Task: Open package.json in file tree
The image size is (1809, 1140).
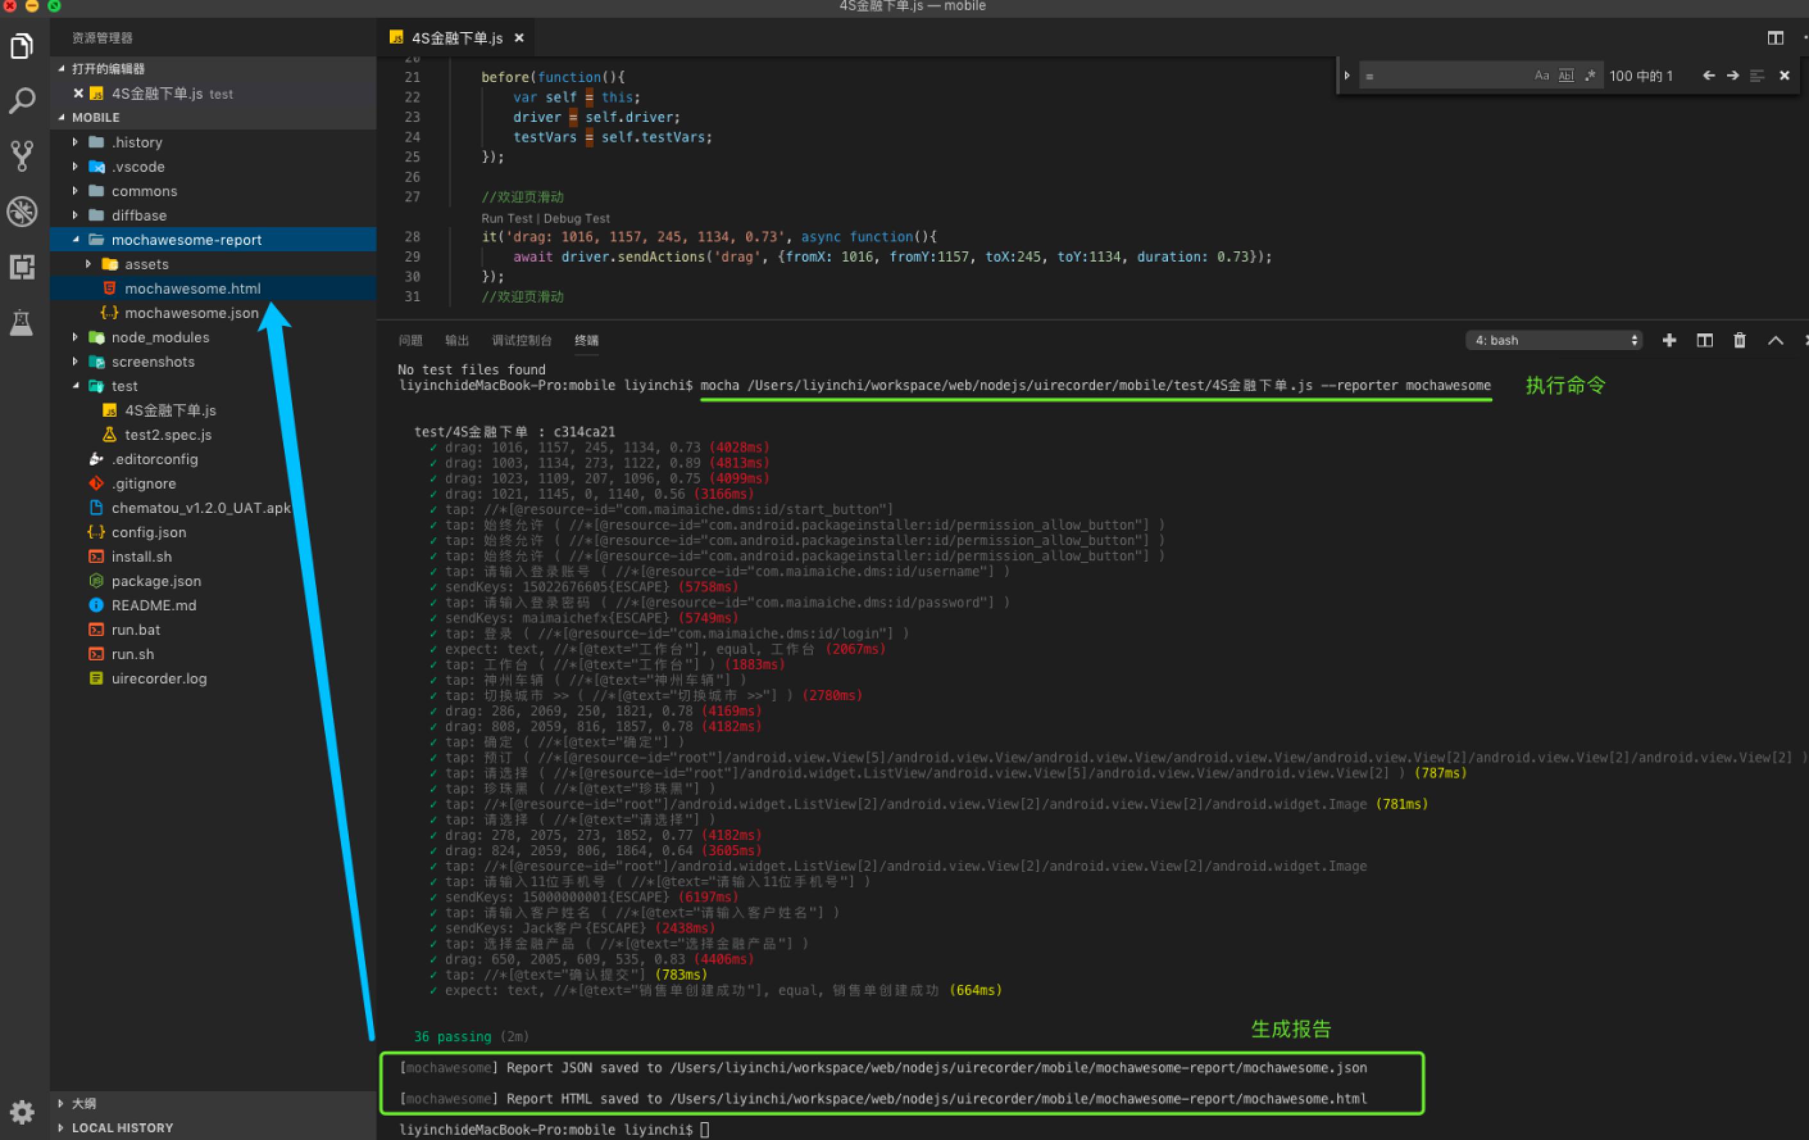Action: pos(213,581)
